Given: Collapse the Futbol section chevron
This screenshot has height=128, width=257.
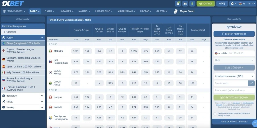Looking at the screenshot, I should [42, 38].
